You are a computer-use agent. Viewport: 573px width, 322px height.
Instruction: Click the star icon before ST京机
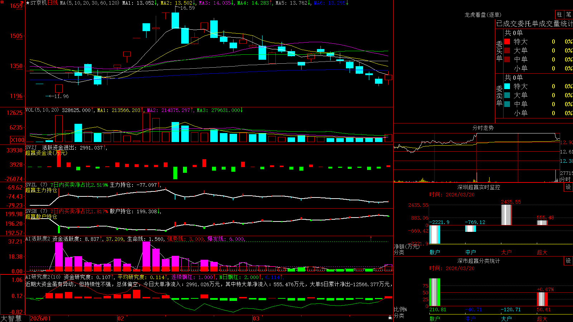pos(28,3)
